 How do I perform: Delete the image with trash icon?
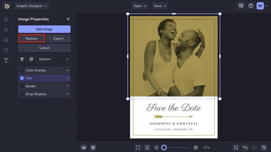(x=22, y=59)
